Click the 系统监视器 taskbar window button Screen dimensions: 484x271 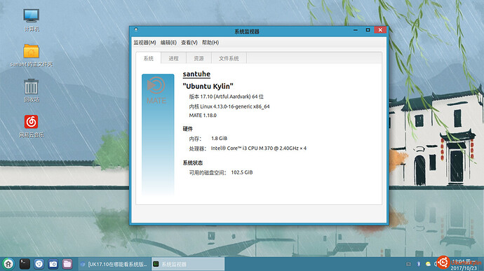pos(188,264)
